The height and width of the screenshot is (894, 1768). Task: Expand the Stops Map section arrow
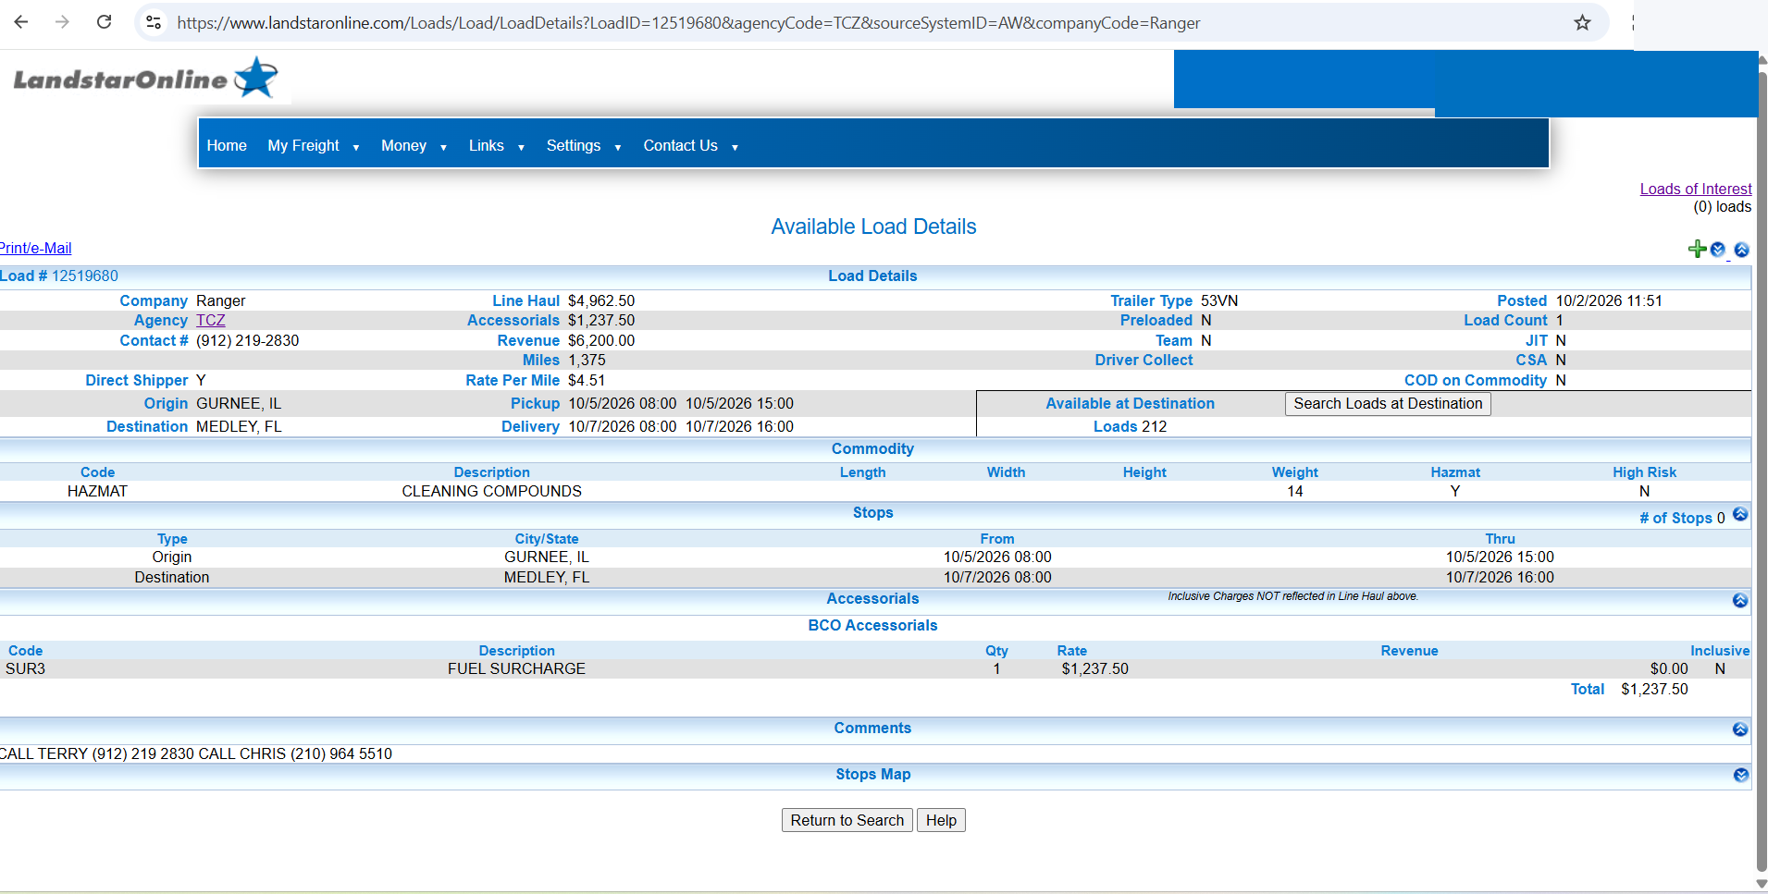(1740, 776)
